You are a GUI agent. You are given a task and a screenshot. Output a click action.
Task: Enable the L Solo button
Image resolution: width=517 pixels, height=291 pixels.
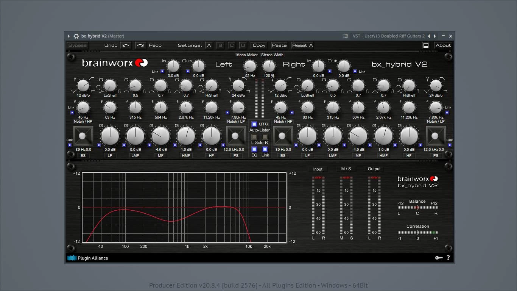pos(254,137)
